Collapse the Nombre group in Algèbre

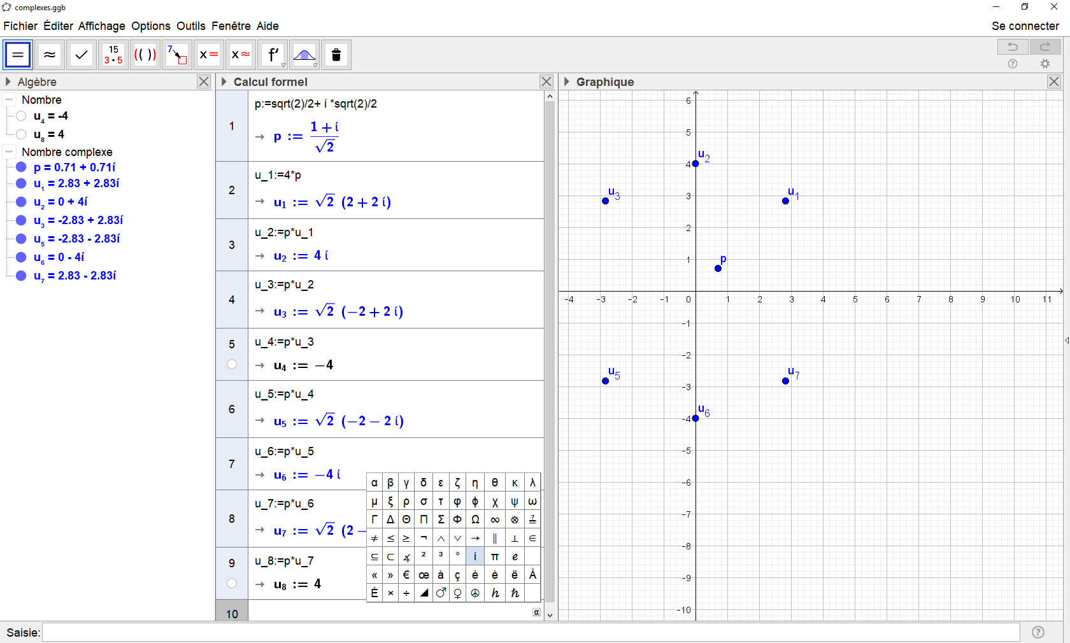[x=10, y=100]
